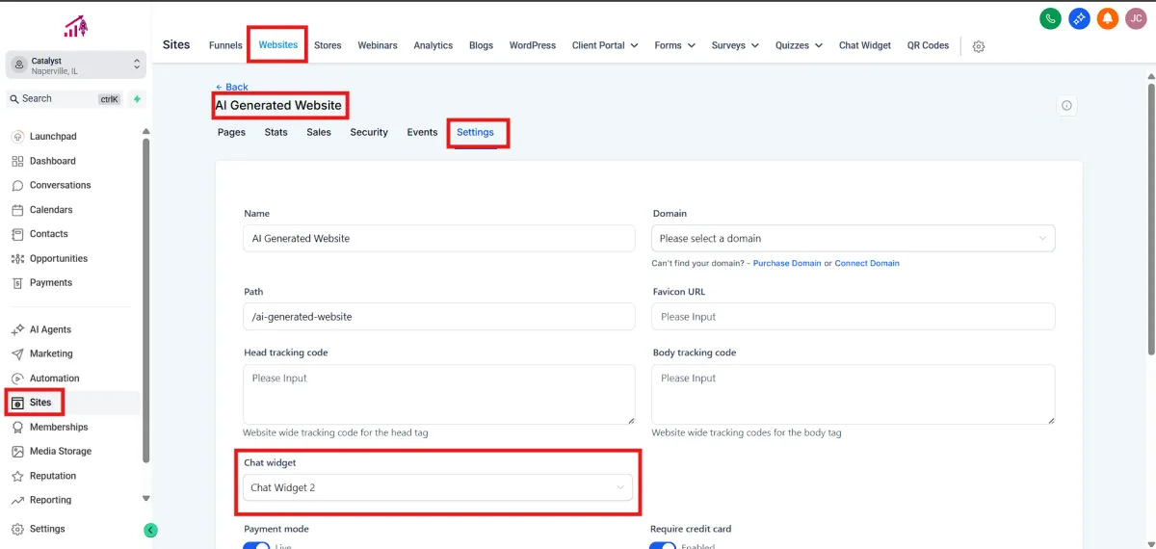Expand the Client Portal menu

604,45
